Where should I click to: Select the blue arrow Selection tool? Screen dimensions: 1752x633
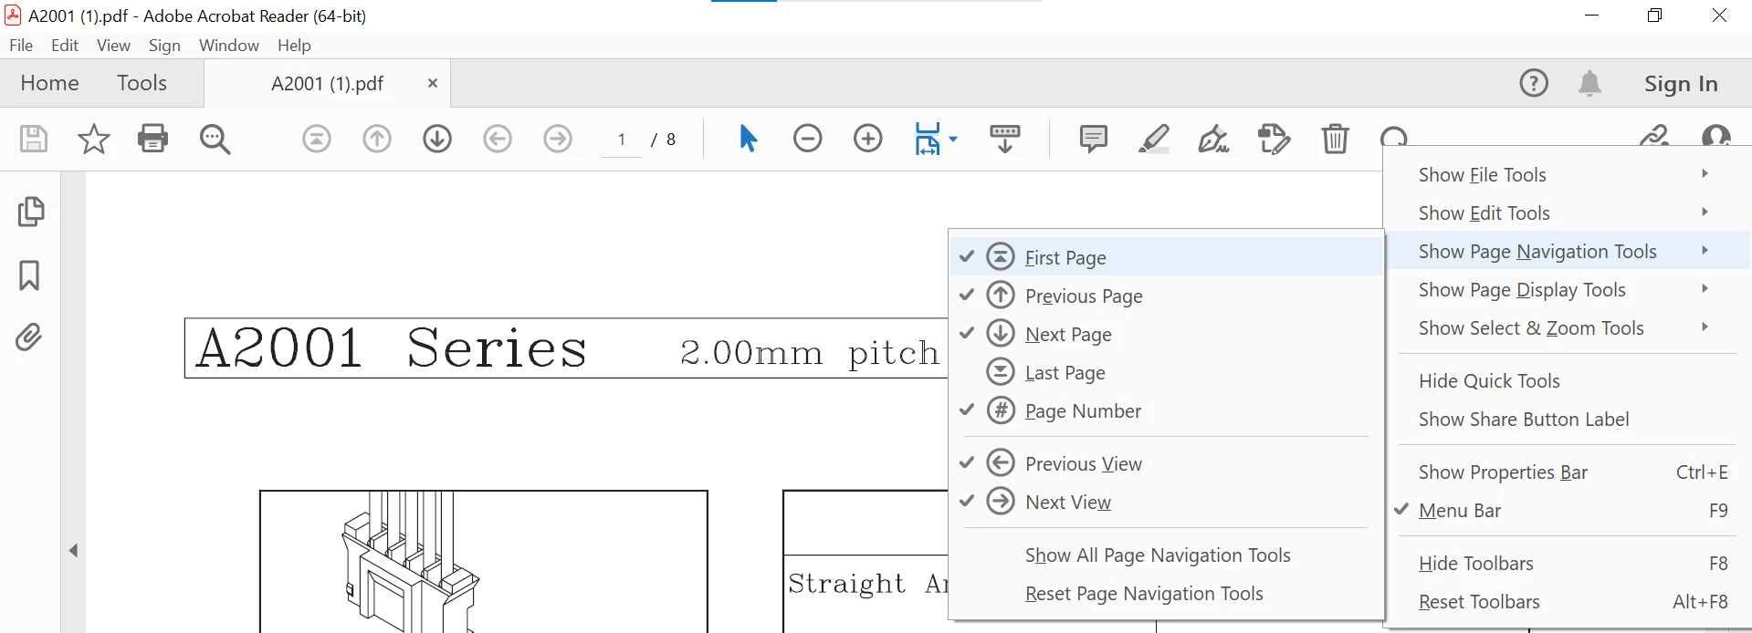[748, 139]
